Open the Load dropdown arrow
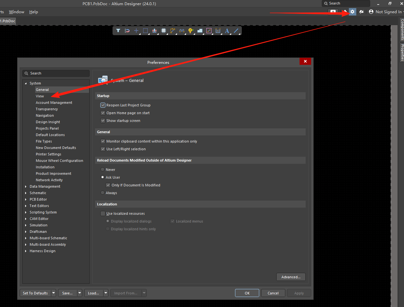This screenshot has width=404, height=307. 105,293
